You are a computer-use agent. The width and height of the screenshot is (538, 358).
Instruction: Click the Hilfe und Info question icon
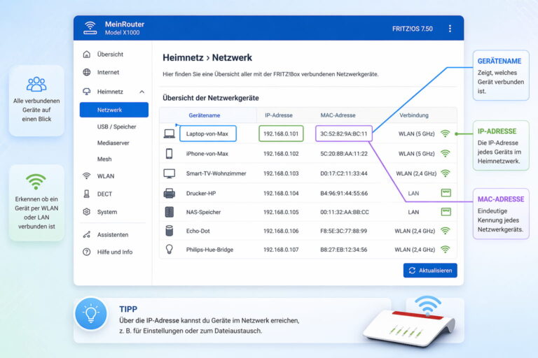(87, 252)
